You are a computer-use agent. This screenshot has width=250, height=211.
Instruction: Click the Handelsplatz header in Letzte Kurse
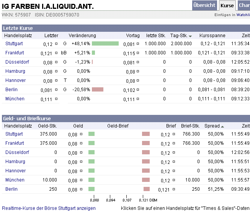point(18,35)
